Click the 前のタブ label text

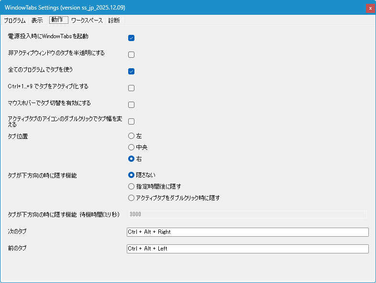(17, 248)
